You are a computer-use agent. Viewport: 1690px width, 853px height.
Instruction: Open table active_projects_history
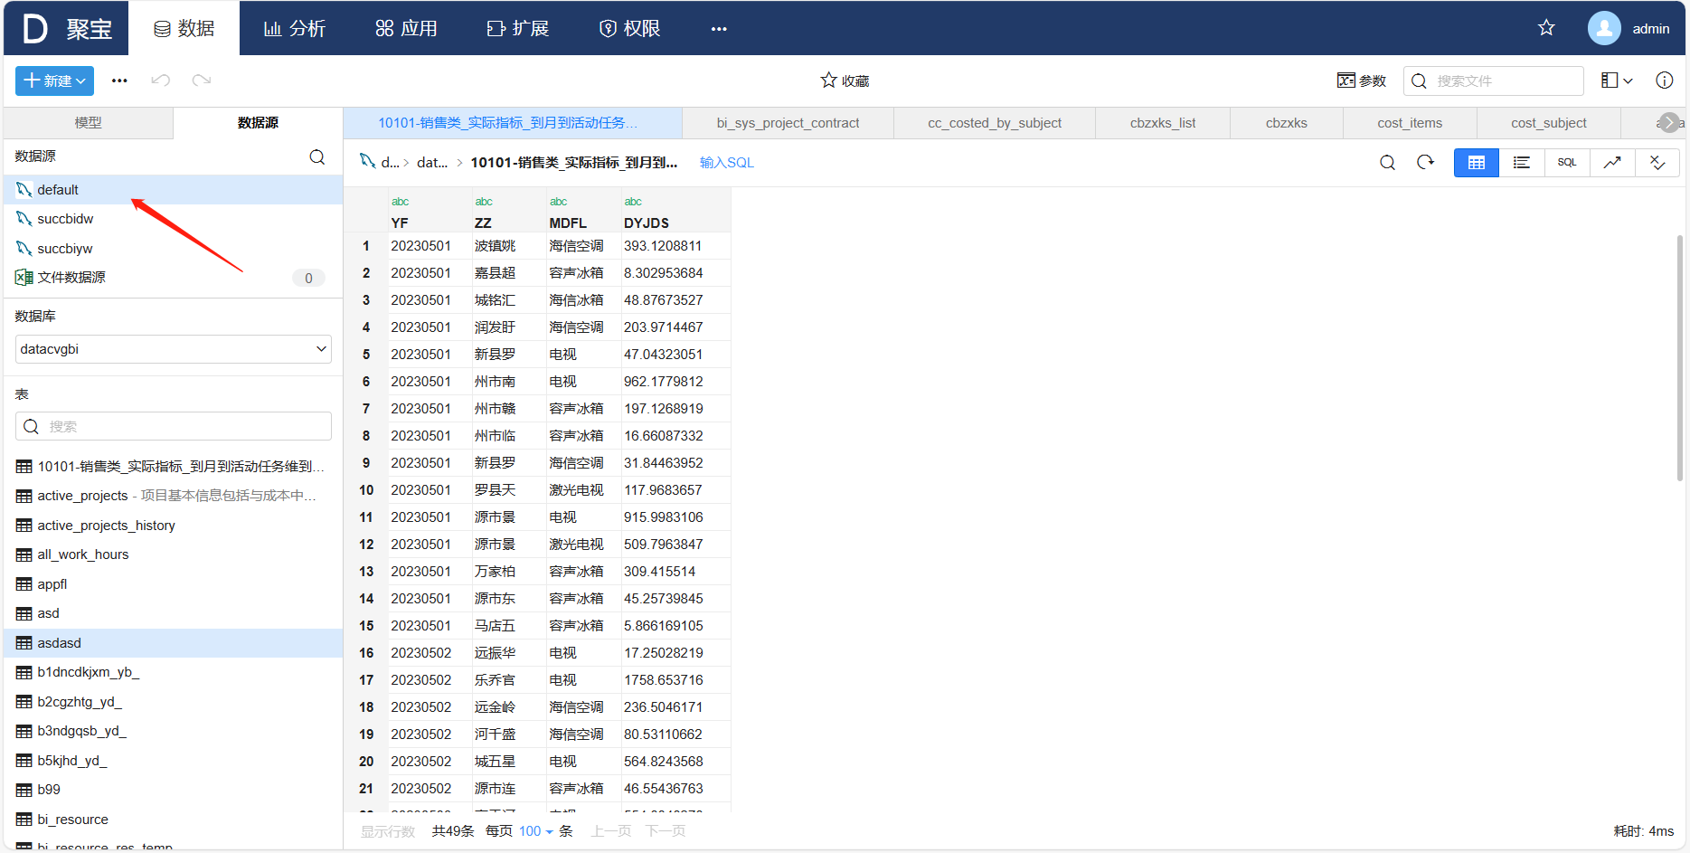(174, 526)
